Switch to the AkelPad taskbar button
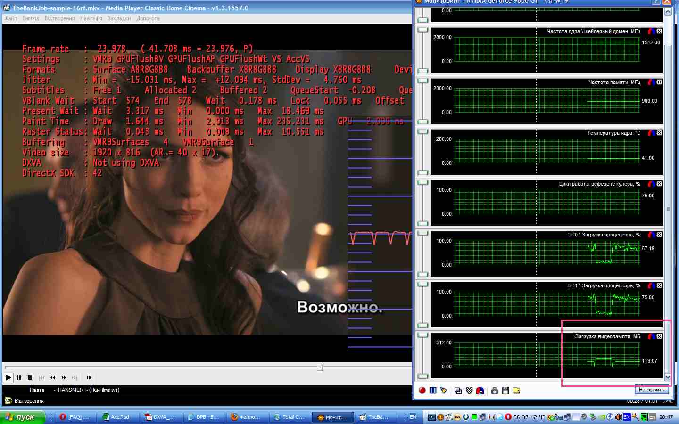 [x=118, y=417]
